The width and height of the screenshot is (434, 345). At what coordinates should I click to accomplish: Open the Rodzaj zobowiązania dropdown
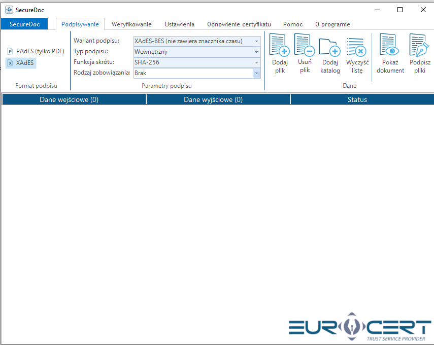pyautogui.click(x=256, y=73)
